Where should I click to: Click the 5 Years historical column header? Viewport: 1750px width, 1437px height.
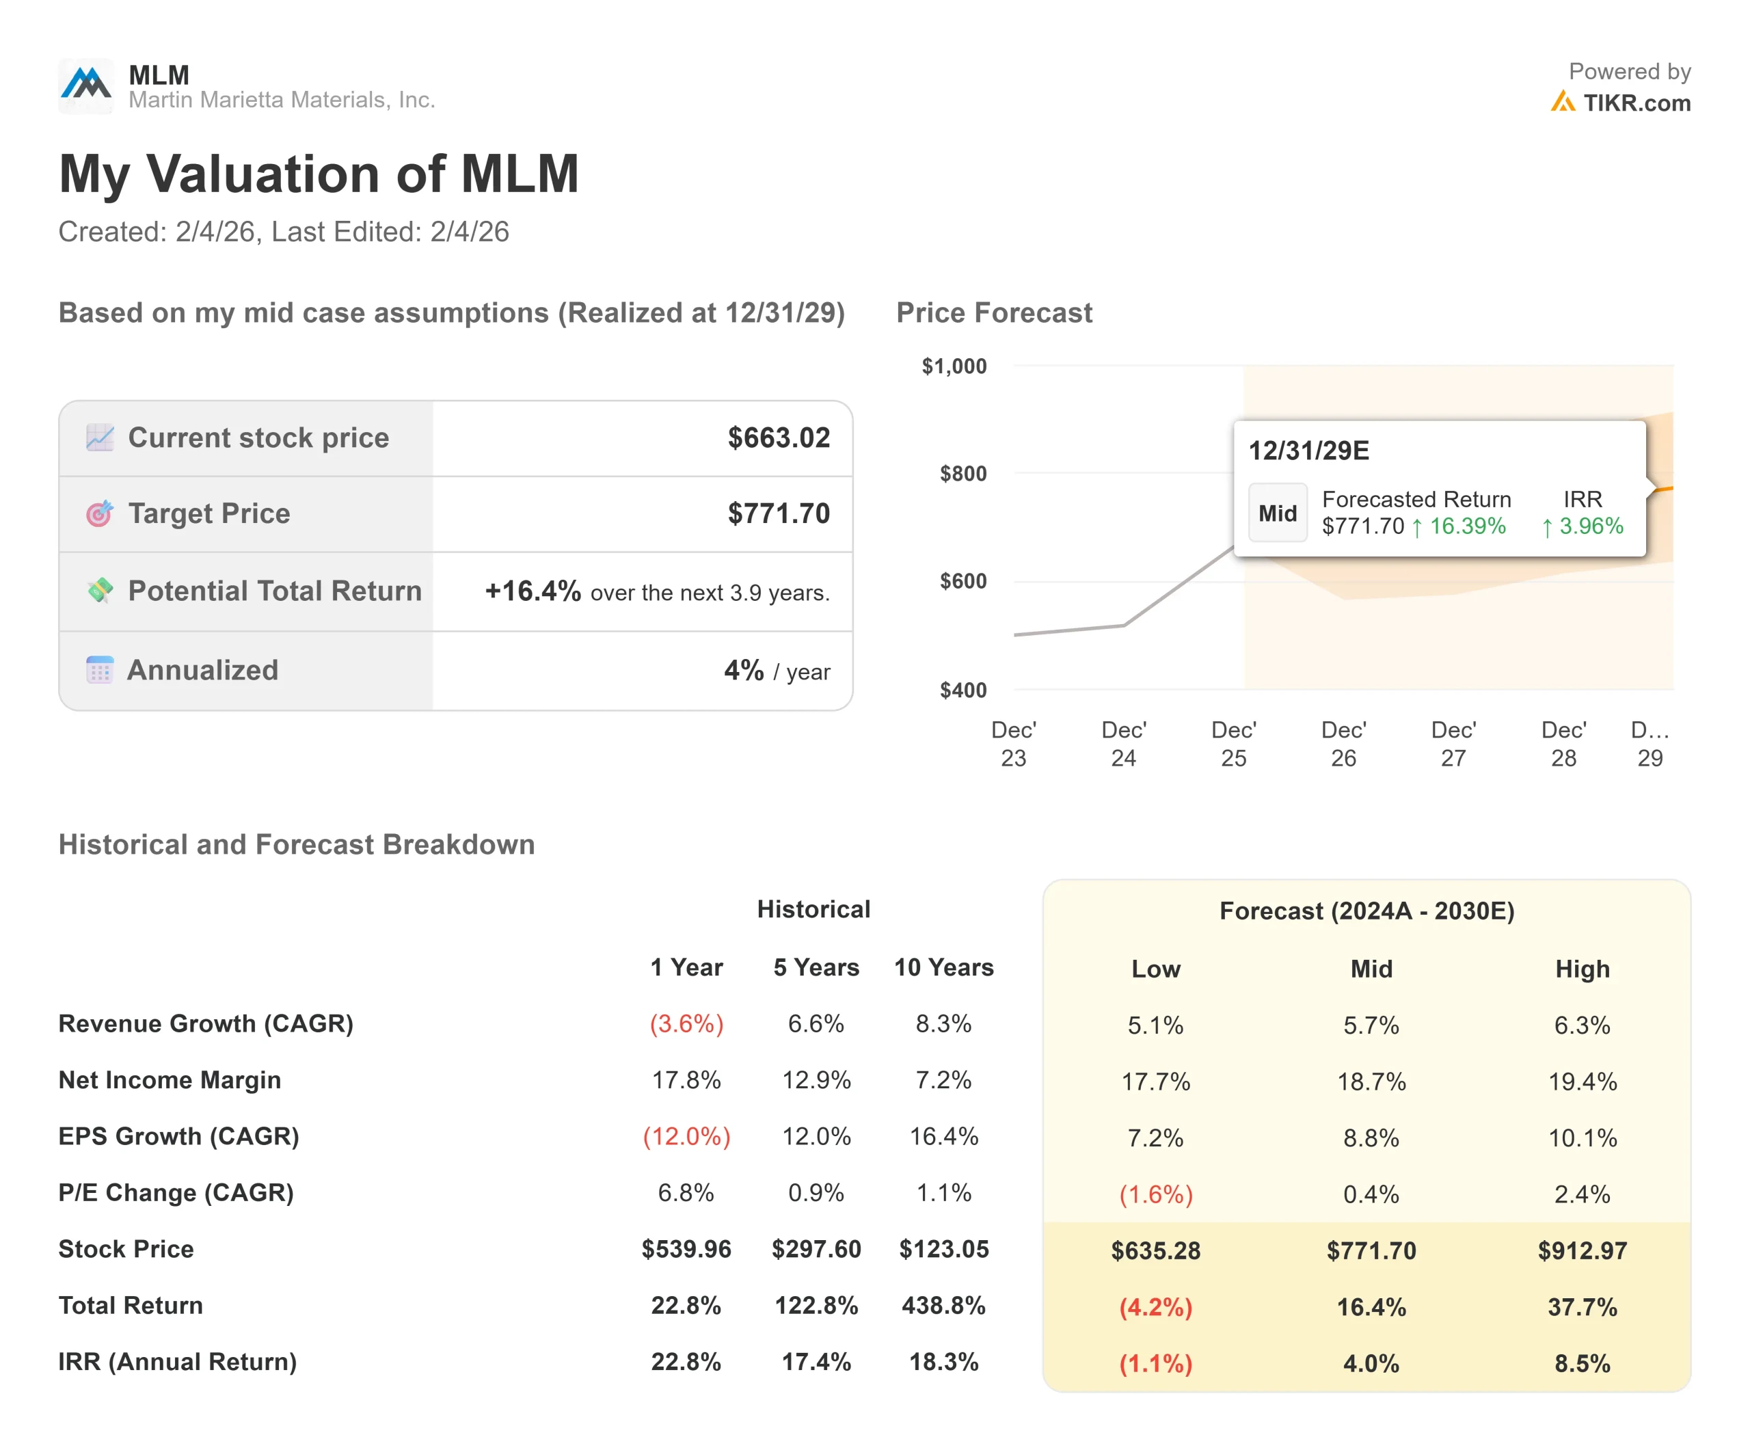tap(816, 967)
